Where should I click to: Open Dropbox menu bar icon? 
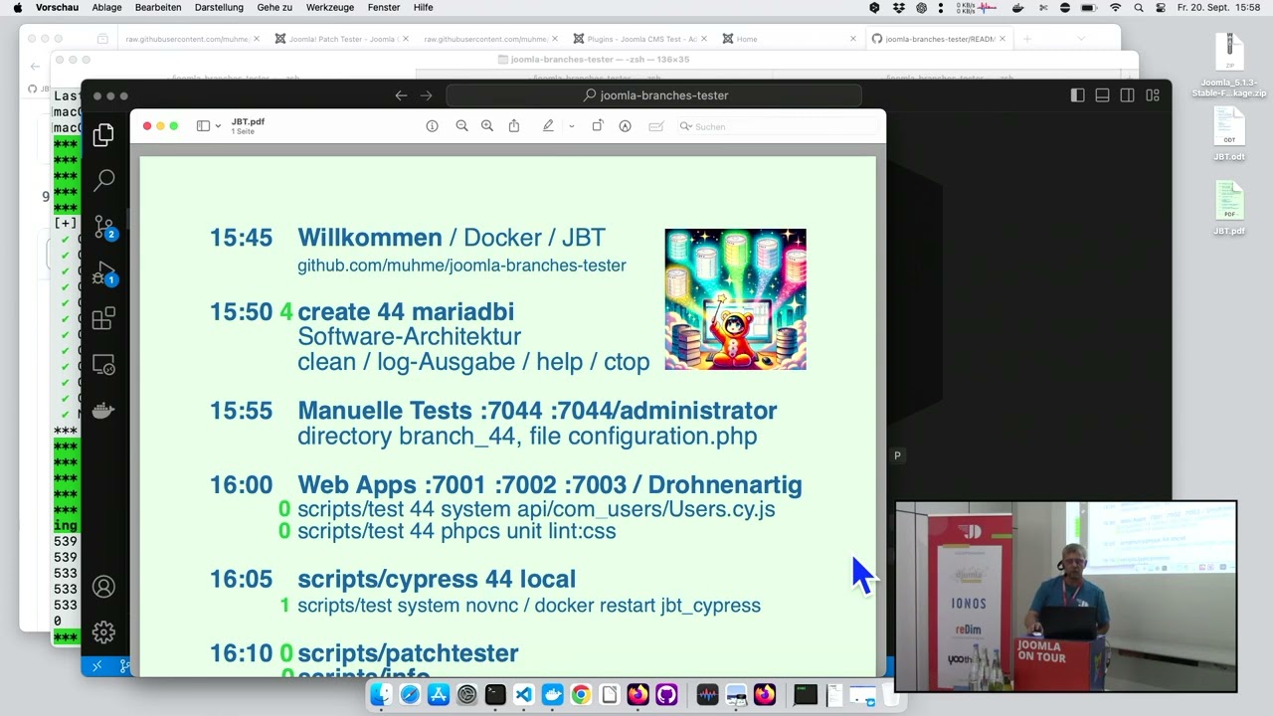(x=898, y=7)
